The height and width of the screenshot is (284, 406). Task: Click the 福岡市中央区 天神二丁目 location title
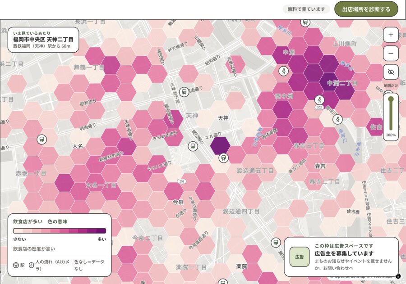coord(43,39)
